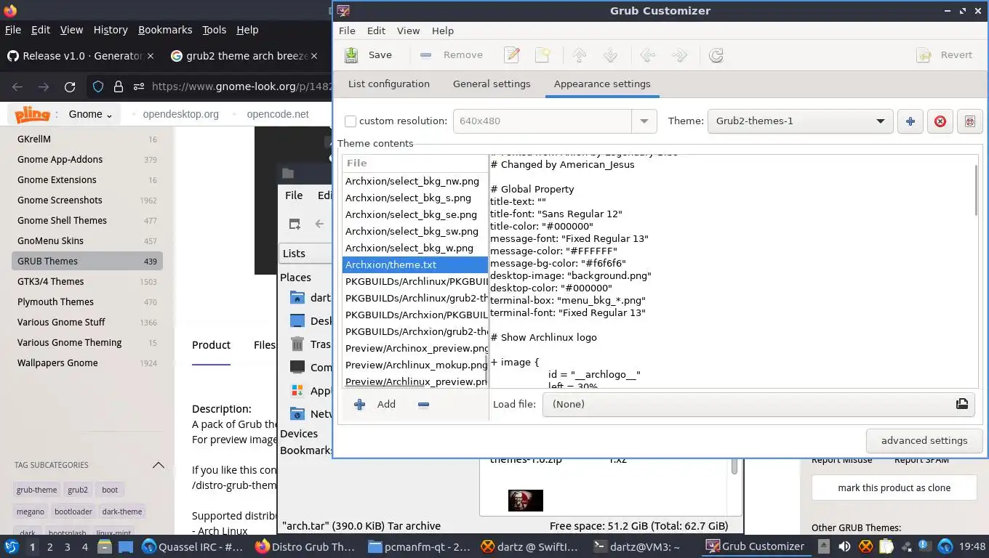Expand the Gnome dropdown on gnome-look

90,114
